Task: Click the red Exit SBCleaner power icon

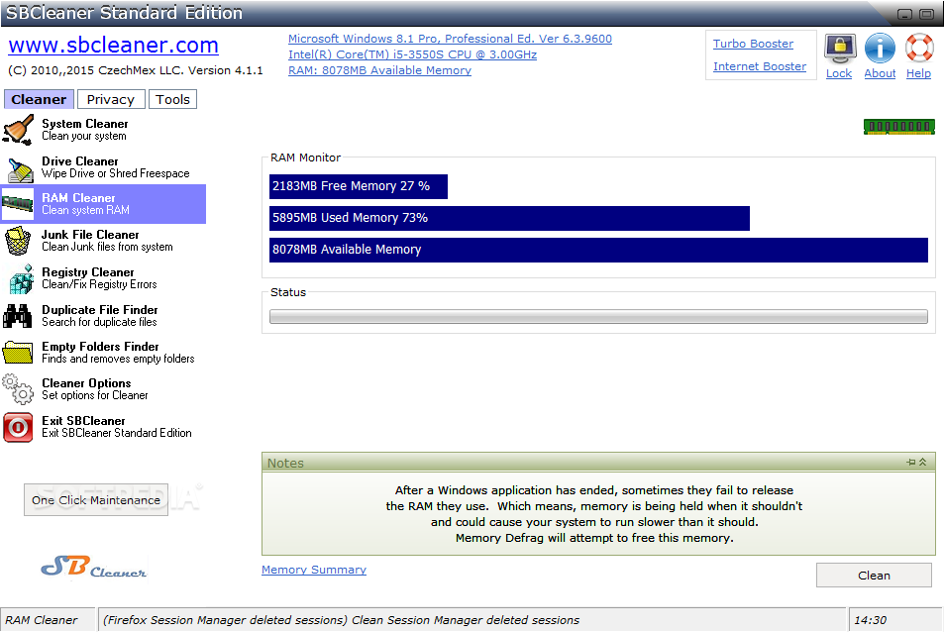Action: pyautogui.click(x=18, y=427)
